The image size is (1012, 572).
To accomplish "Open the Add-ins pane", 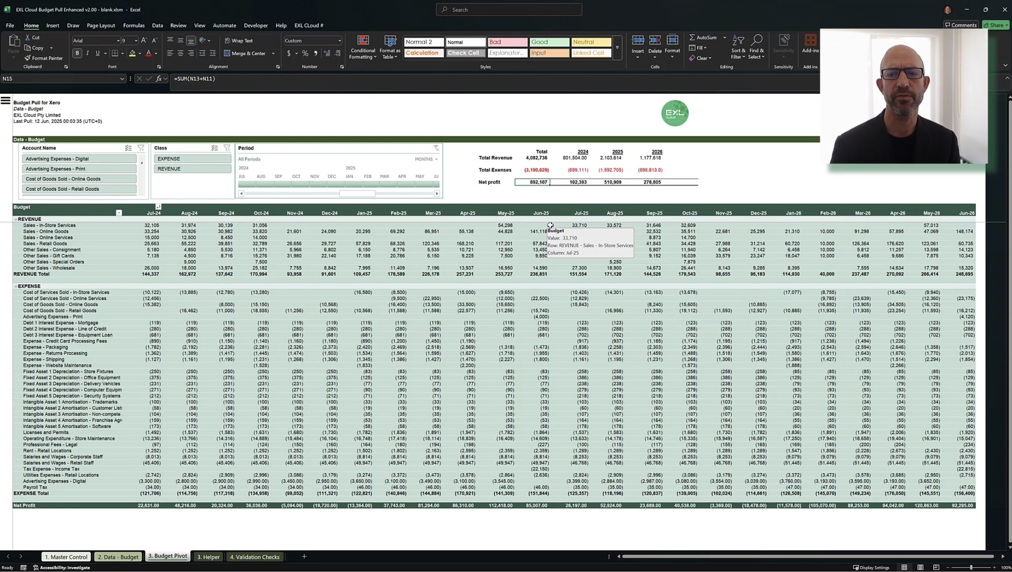I will pos(810,43).
